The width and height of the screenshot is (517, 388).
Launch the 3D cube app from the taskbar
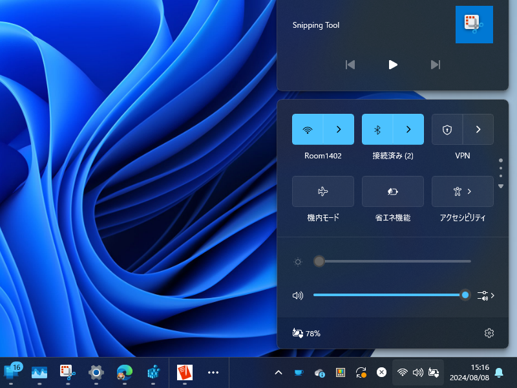153,372
